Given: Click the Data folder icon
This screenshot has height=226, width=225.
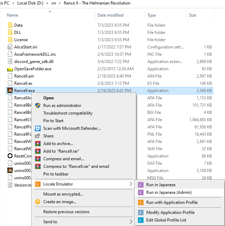Looking at the screenshot, I should click(10, 25).
